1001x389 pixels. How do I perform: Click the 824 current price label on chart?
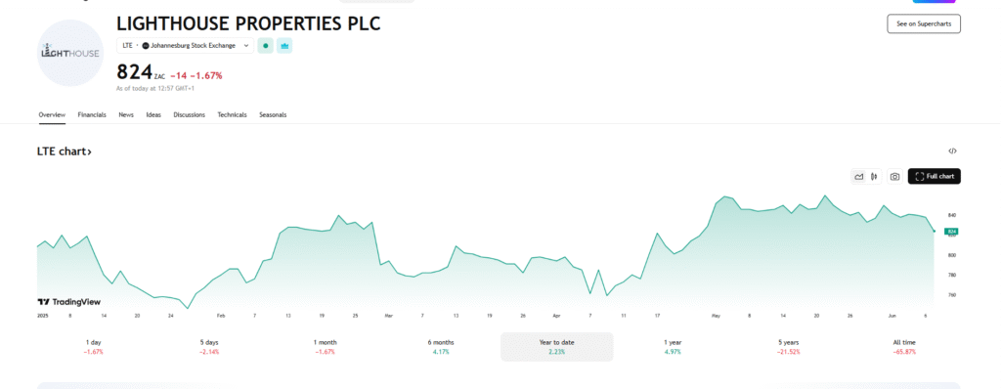pos(951,232)
